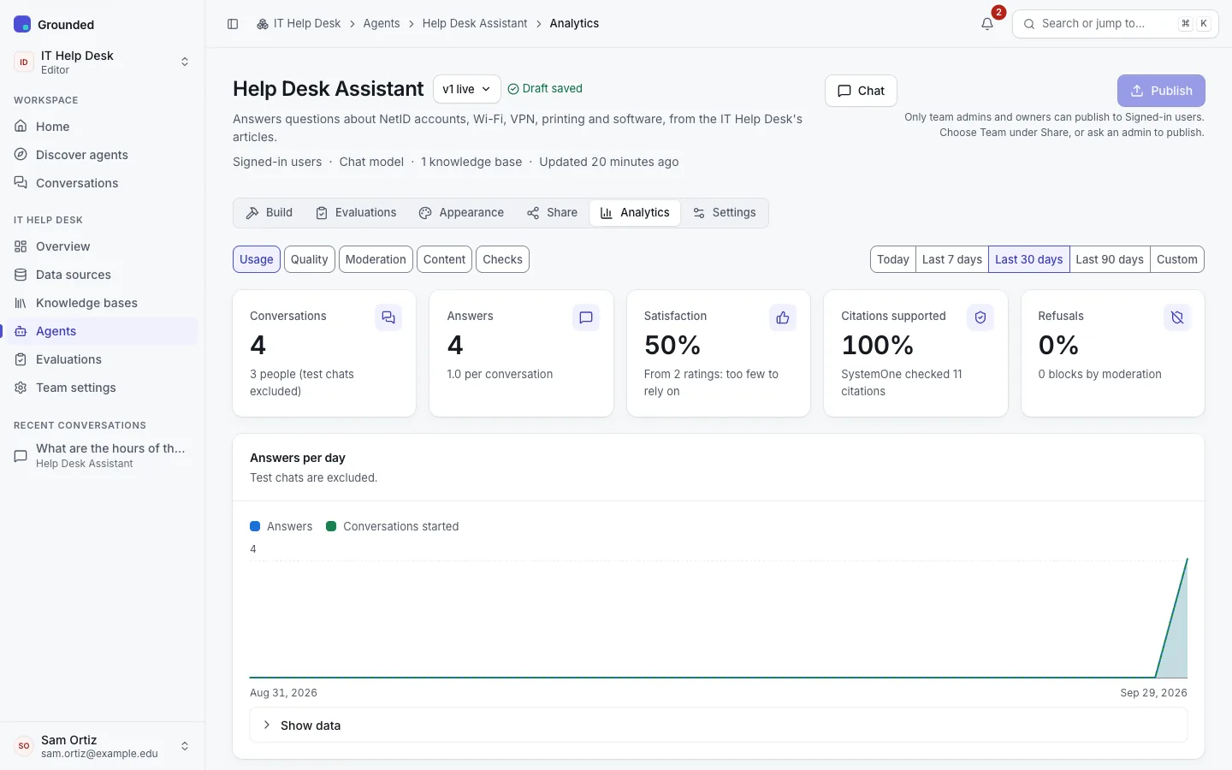Switch to the Usage sub-tab
1232x770 pixels.
point(257,259)
